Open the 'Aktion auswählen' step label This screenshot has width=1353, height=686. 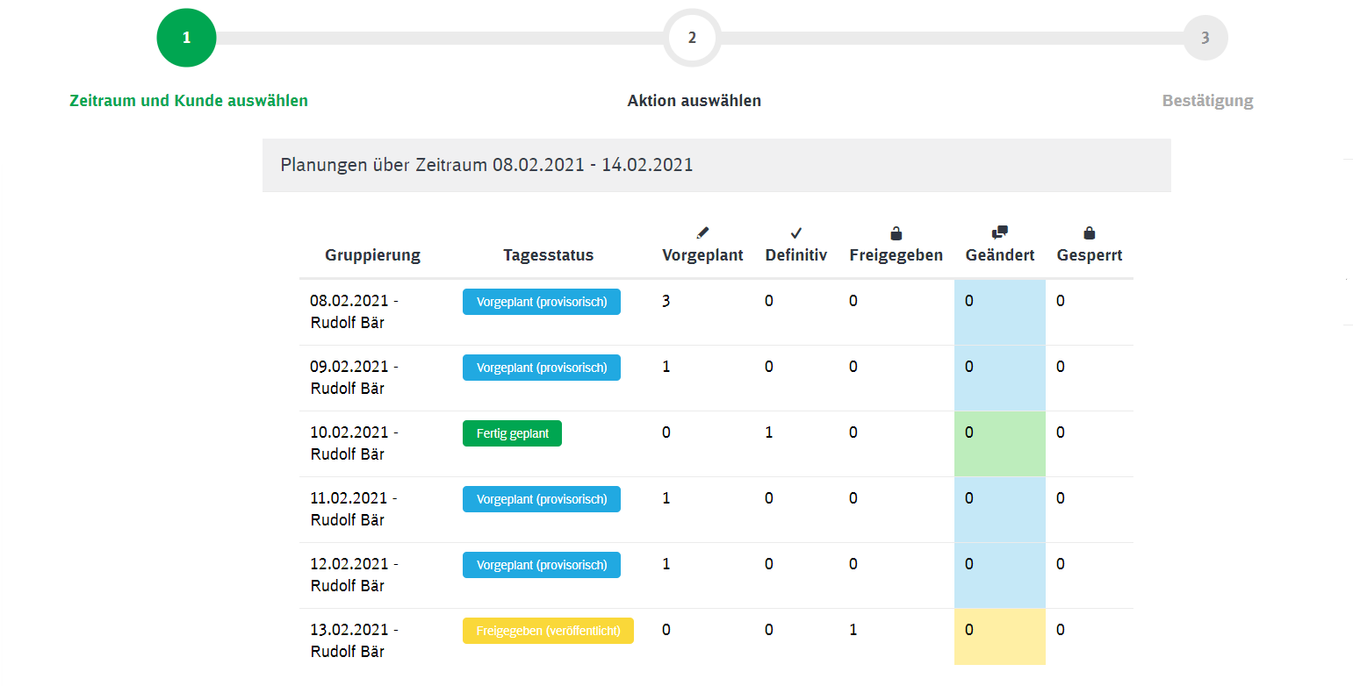pos(694,101)
